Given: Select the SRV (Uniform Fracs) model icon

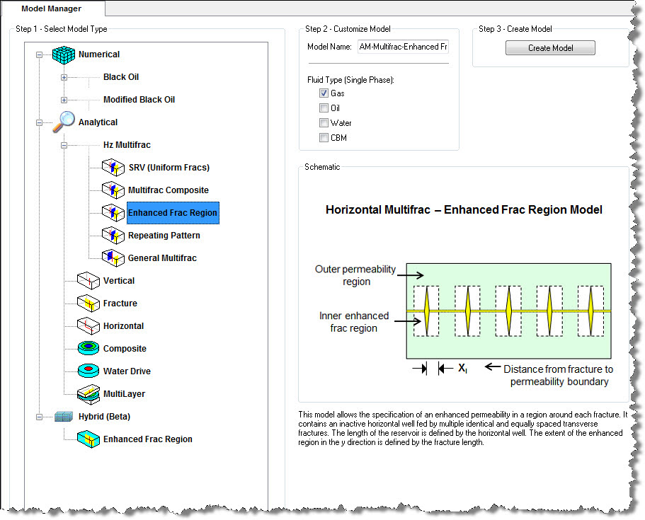Looking at the screenshot, I should point(113,168).
